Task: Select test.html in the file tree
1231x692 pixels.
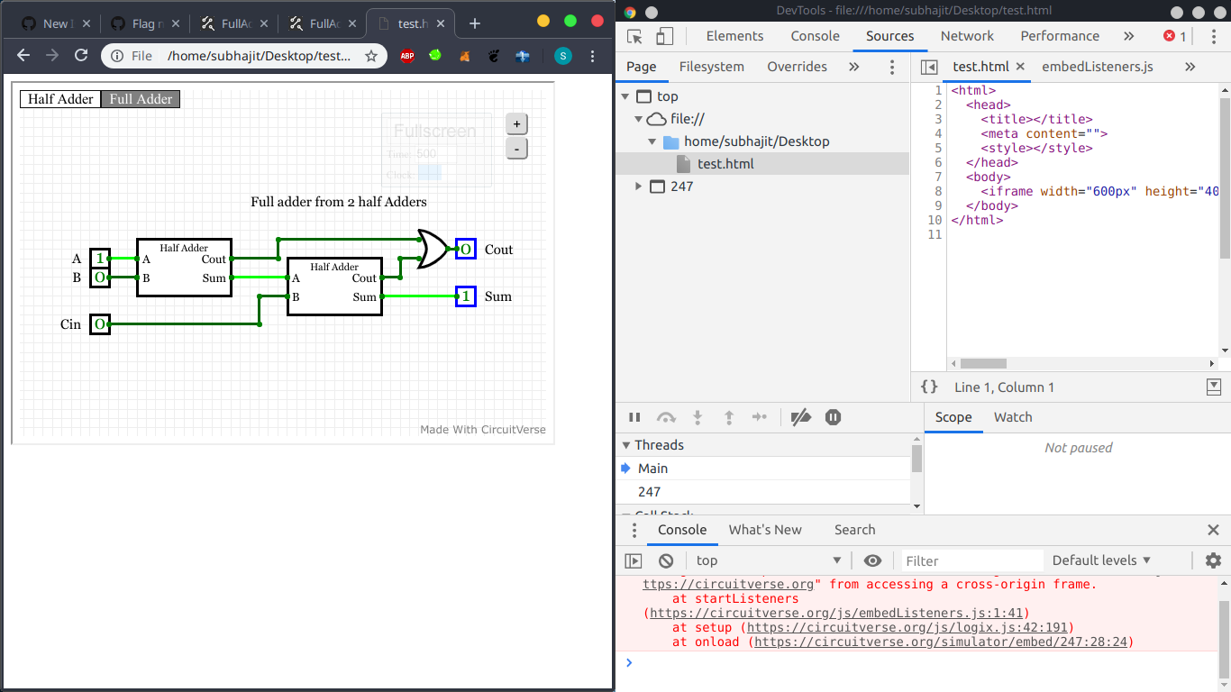Action: click(762, 164)
